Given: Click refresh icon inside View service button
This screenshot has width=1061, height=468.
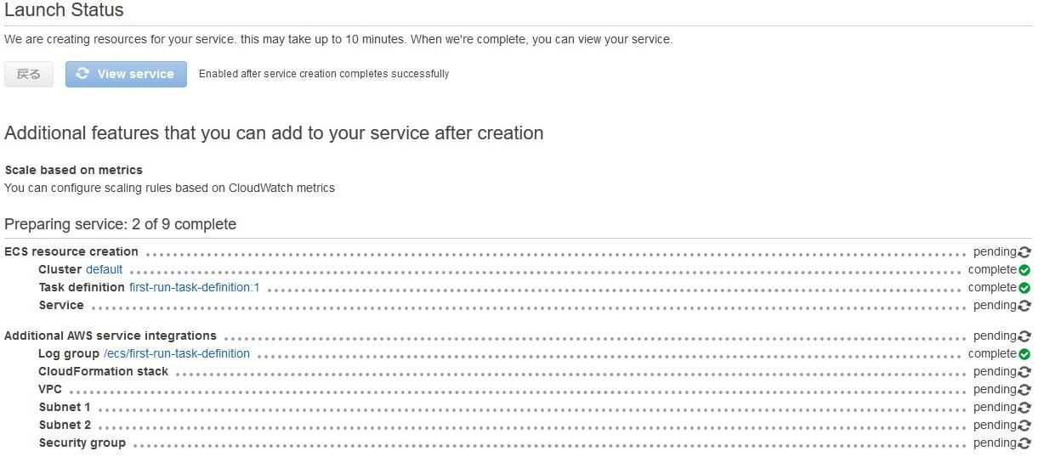Looking at the screenshot, I should [x=82, y=74].
